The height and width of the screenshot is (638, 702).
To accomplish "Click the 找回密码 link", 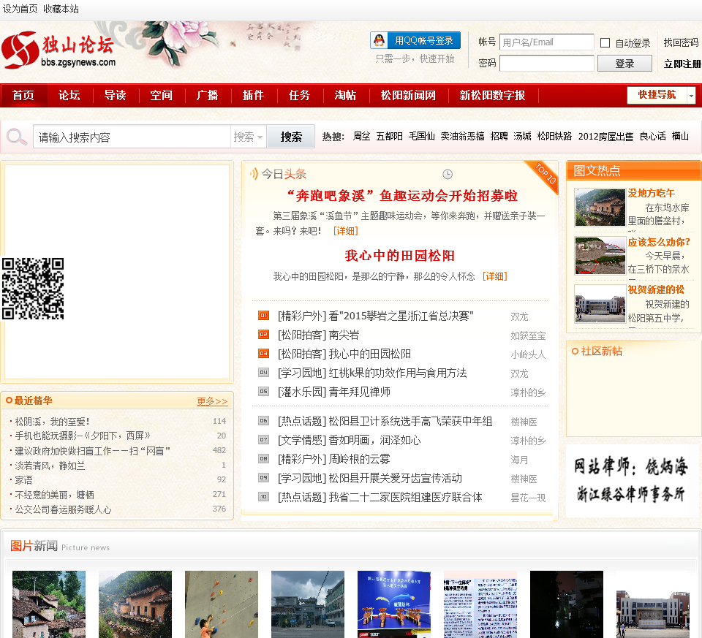I will (x=681, y=42).
